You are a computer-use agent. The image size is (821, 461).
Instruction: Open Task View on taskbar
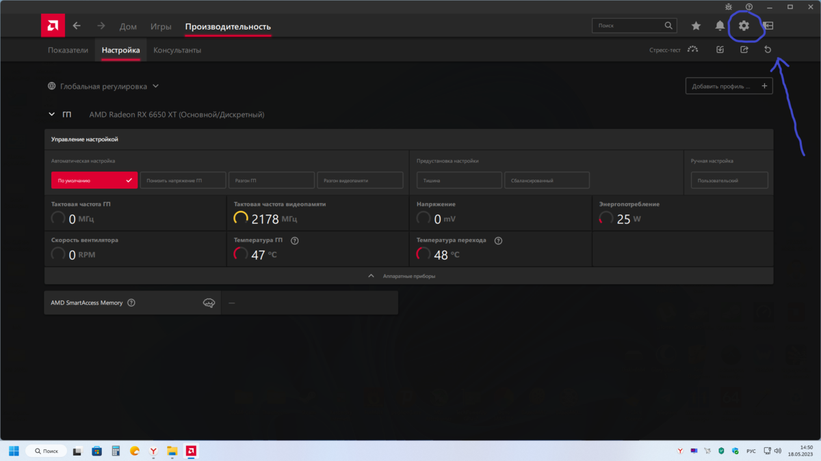(77, 451)
